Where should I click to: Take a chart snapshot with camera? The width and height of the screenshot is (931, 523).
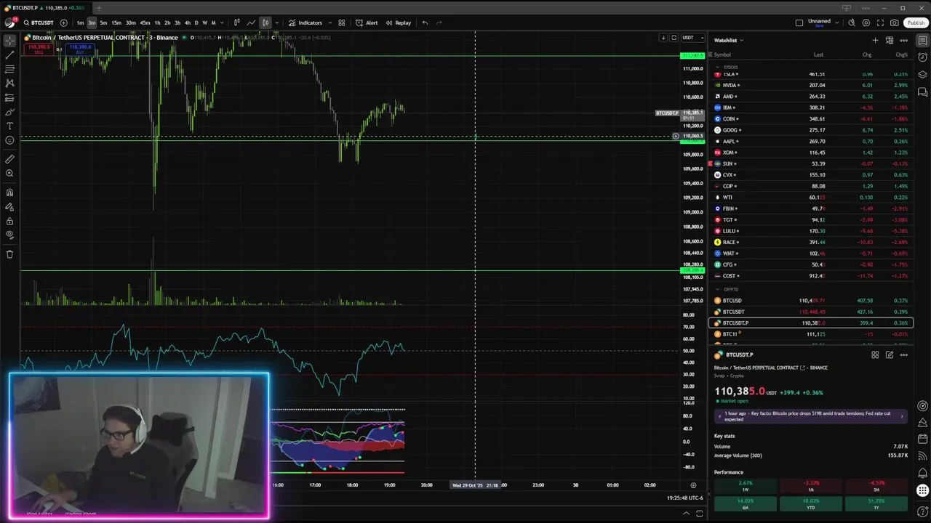pyautogui.click(x=894, y=23)
